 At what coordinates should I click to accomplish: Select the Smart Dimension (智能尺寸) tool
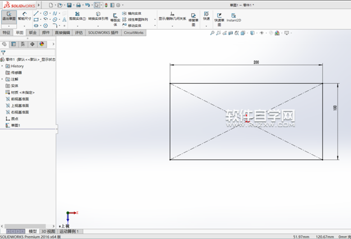click(25, 16)
